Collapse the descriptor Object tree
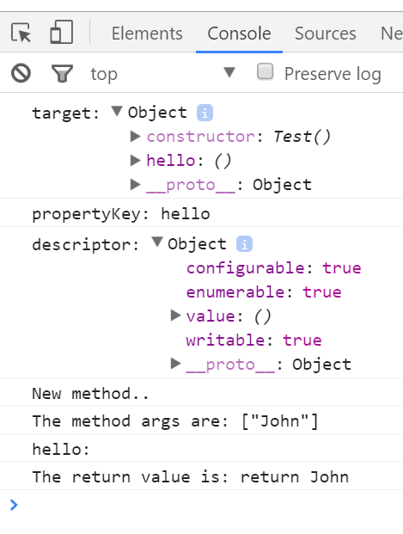403x534 pixels. (x=157, y=242)
